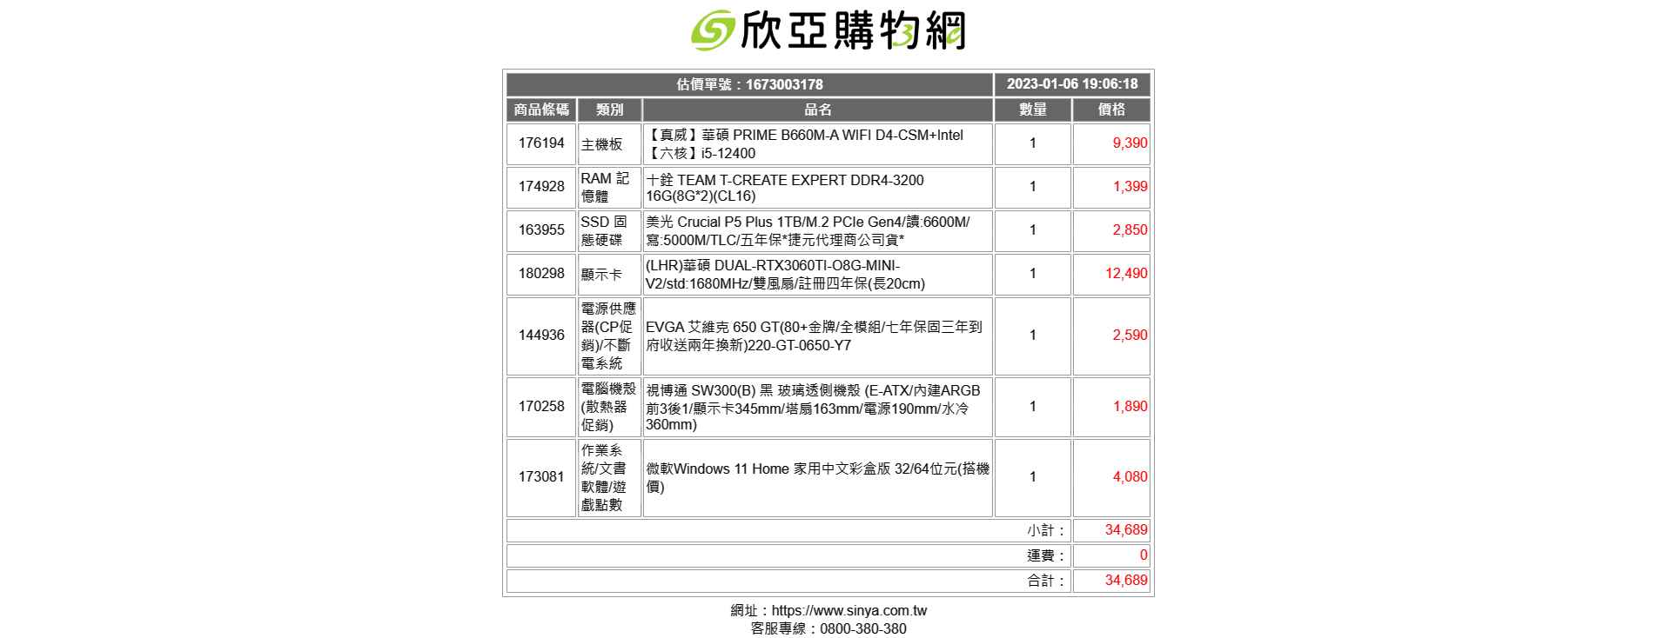Click the 12,490 graphics card price
Screen dimensions: 1657x638
pos(1125,274)
